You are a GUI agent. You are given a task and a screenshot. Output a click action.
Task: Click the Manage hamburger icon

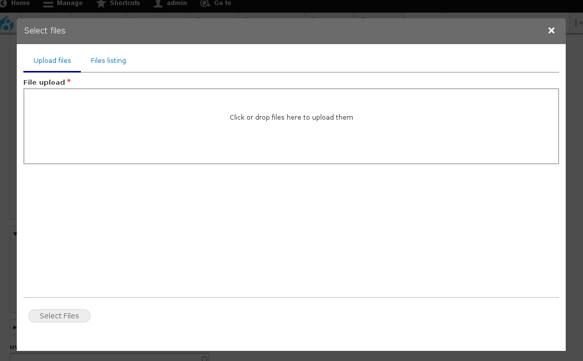[48, 4]
